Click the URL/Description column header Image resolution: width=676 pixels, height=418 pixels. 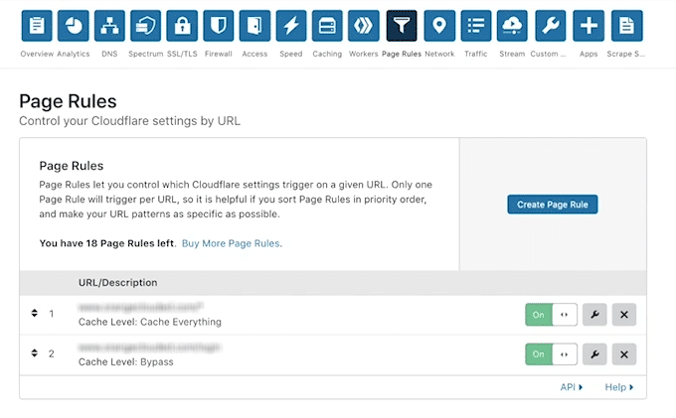tap(117, 282)
